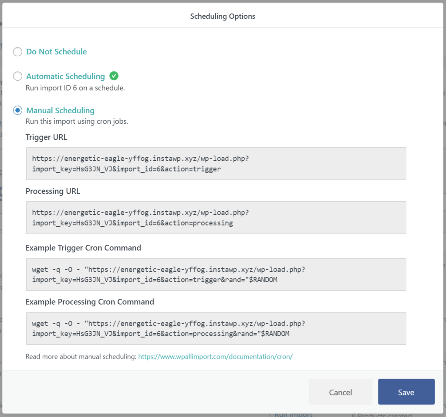Click the Do Not Schedule label

[x=57, y=52]
